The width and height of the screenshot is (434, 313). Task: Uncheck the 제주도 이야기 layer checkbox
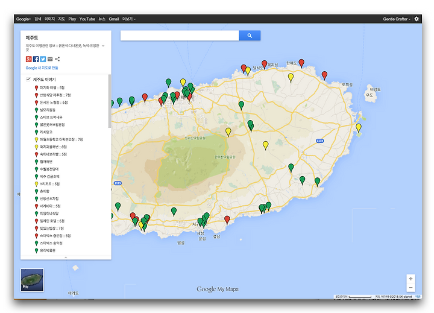pos(28,79)
